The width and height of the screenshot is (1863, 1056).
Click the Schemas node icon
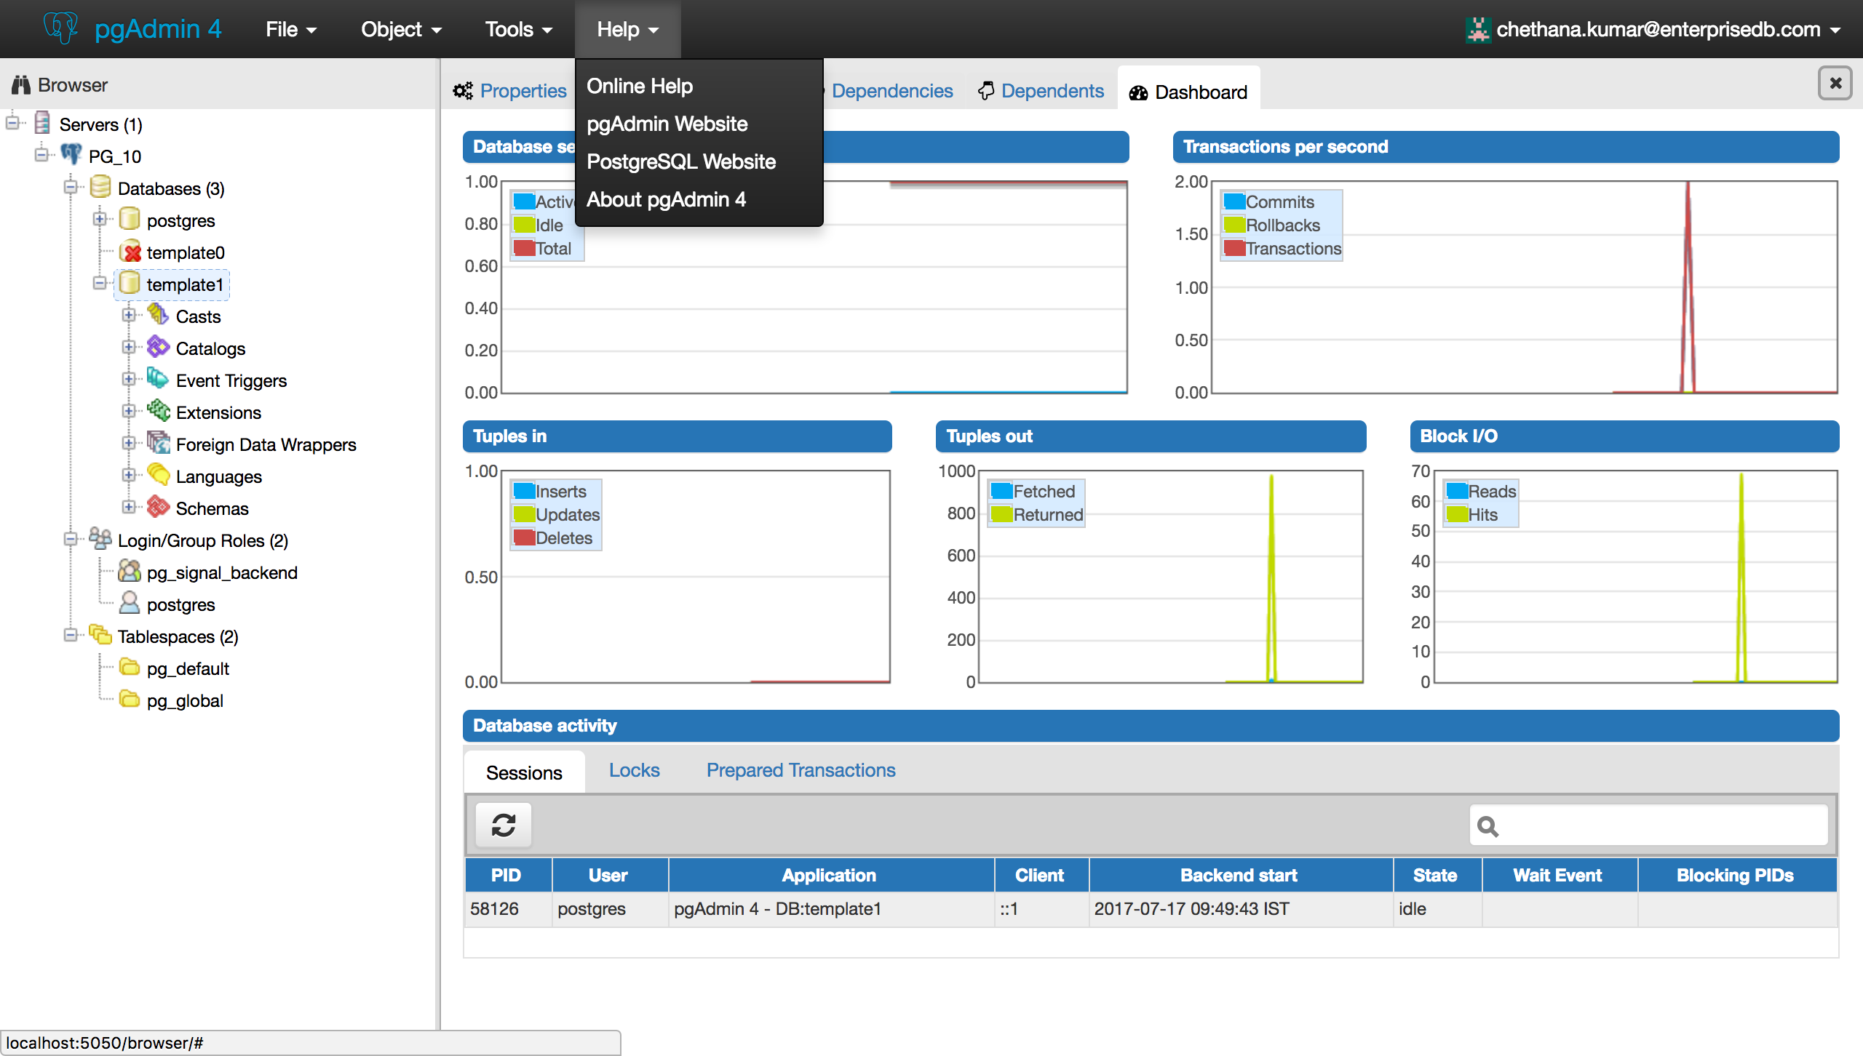click(x=158, y=507)
